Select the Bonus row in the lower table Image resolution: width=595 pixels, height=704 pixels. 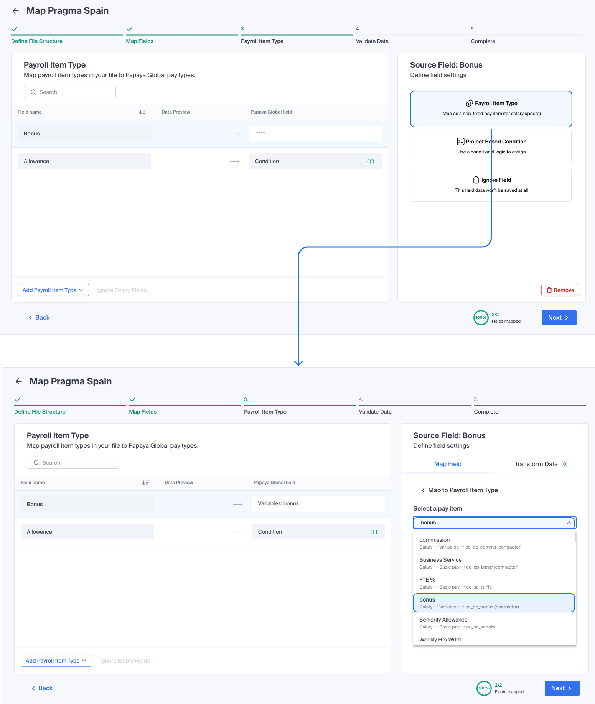(203, 505)
